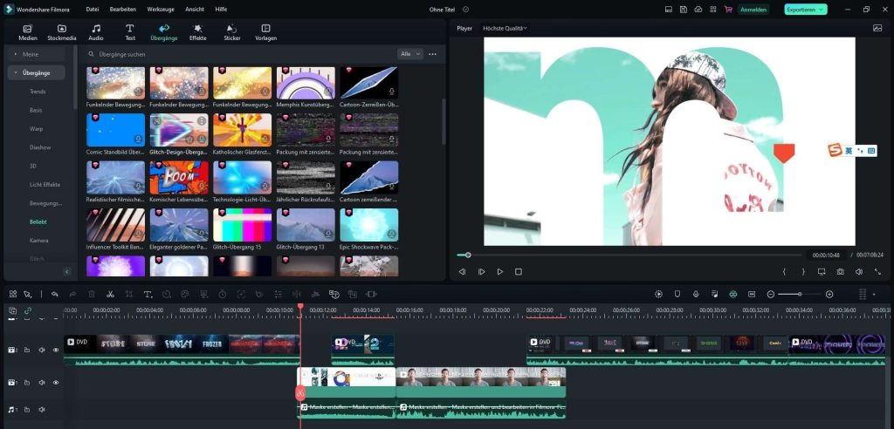Click the delete trash icon in timeline toolbar

click(92, 294)
